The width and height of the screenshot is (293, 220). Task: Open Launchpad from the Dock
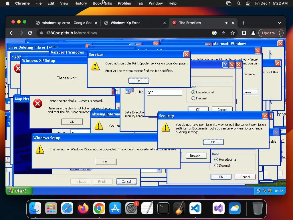(51, 208)
